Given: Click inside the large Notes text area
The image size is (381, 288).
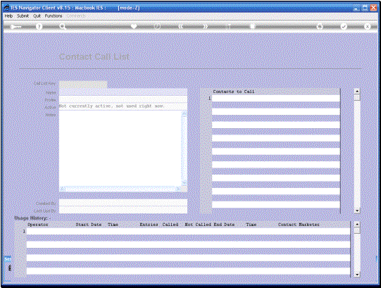Looking at the screenshot, I should (120, 149).
